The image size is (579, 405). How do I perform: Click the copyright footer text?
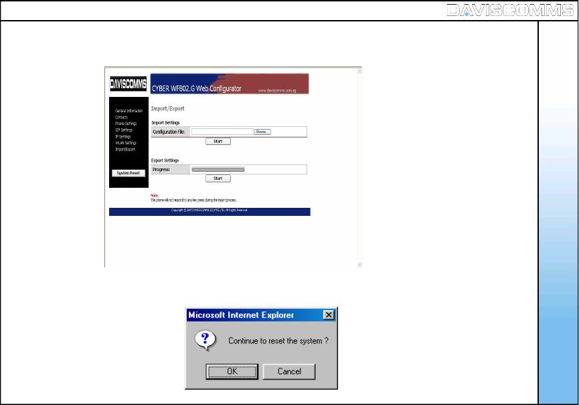coord(210,210)
